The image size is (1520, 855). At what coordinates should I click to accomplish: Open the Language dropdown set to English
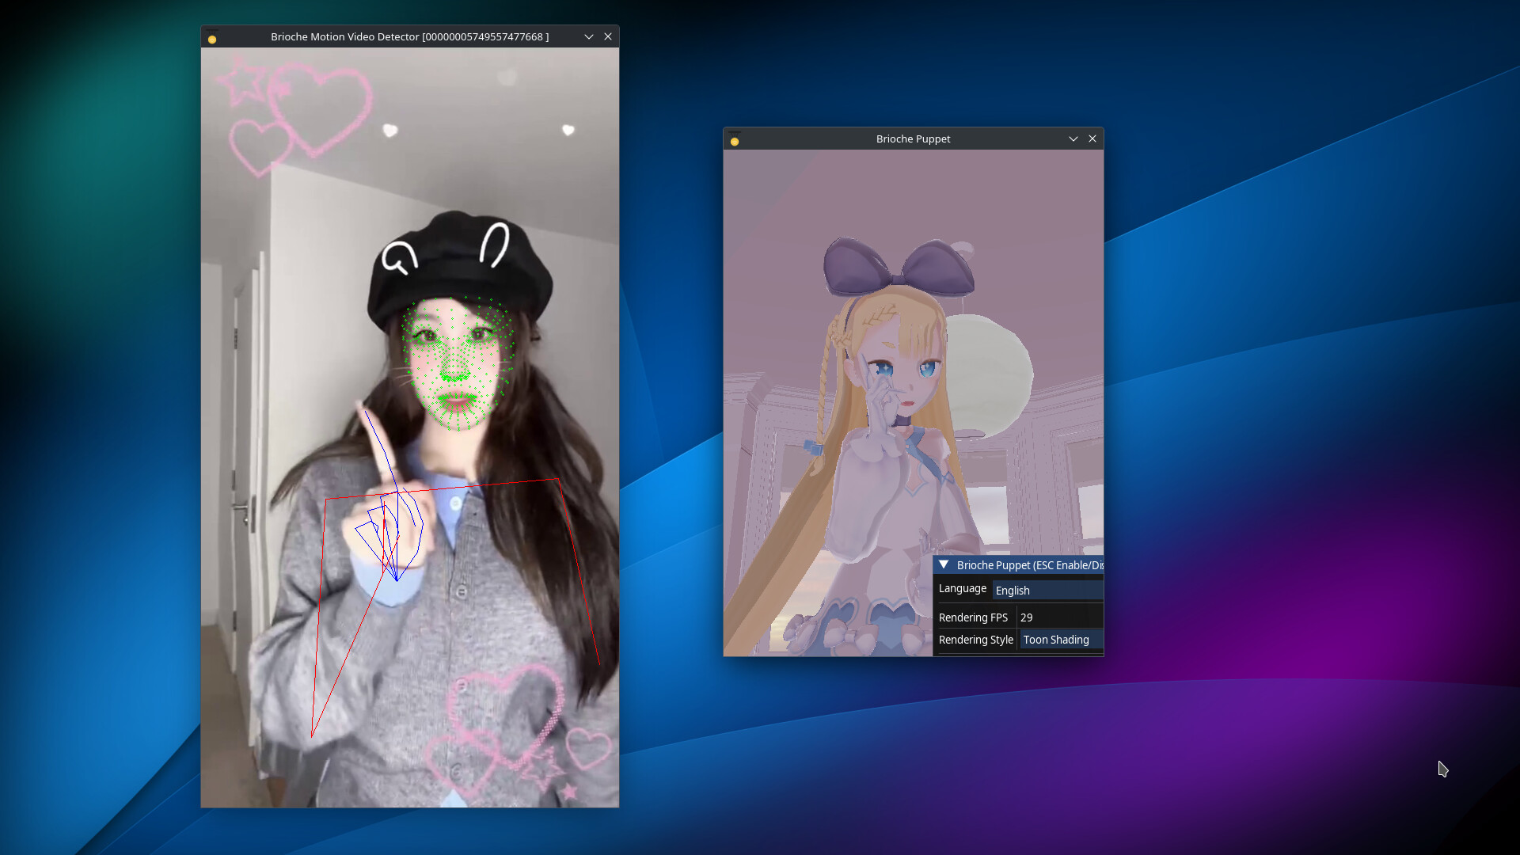point(1047,590)
